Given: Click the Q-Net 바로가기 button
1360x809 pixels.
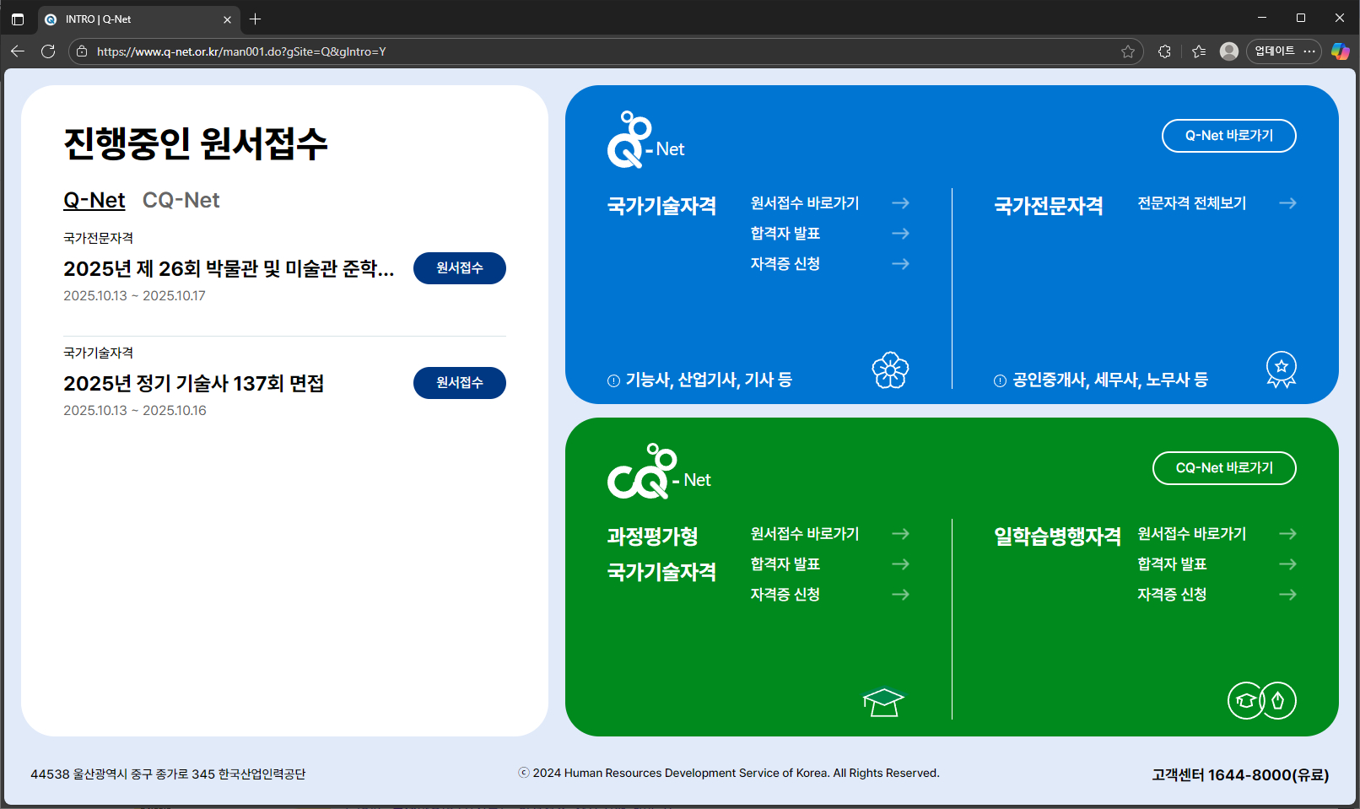Looking at the screenshot, I should (1228, 135).
